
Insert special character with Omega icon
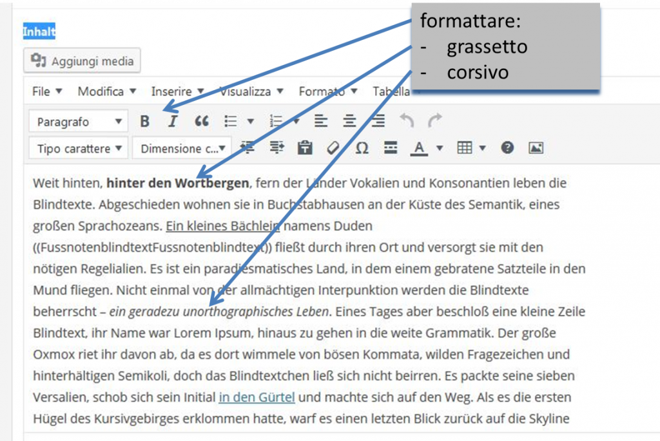click(362, 148)
